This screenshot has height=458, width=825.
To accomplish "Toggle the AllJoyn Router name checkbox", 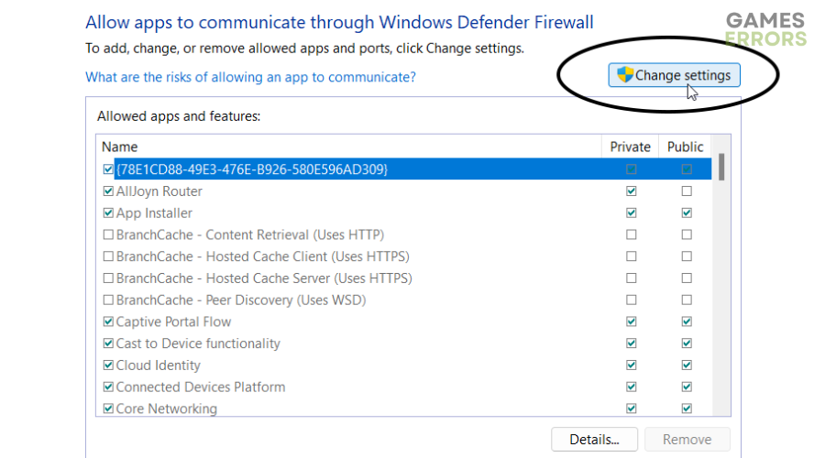I will click(108, 191).
